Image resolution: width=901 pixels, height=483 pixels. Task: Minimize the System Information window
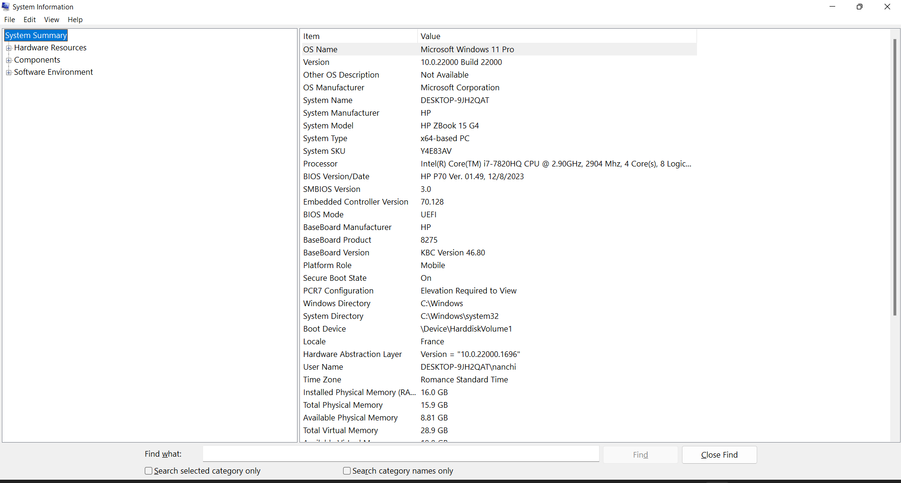coord(832,7)
